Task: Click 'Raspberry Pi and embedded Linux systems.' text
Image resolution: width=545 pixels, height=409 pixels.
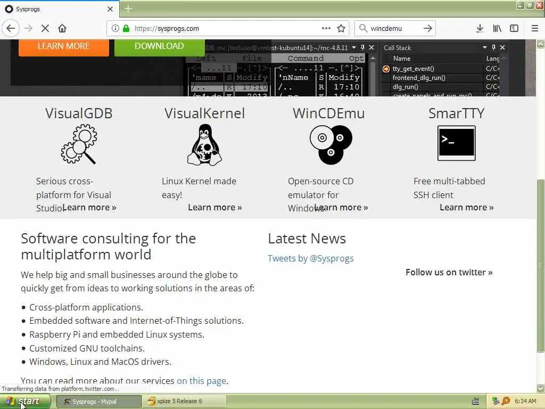Action: [x=117, y=334]
